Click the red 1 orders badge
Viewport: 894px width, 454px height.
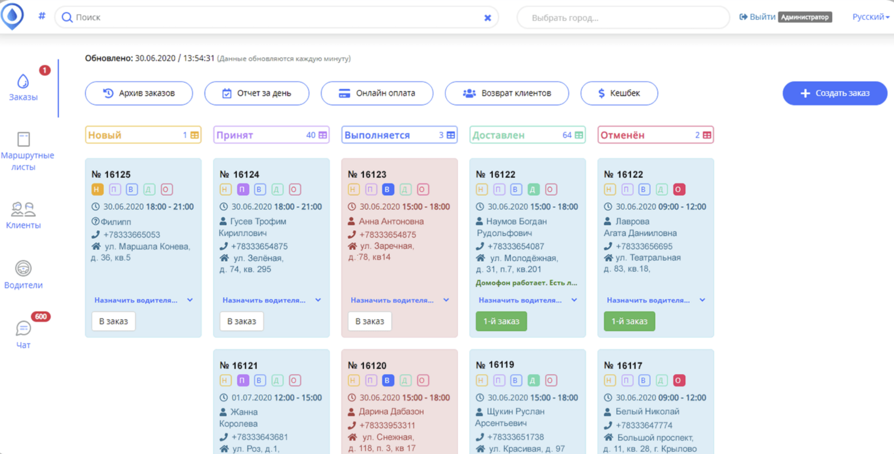[45, 70]
